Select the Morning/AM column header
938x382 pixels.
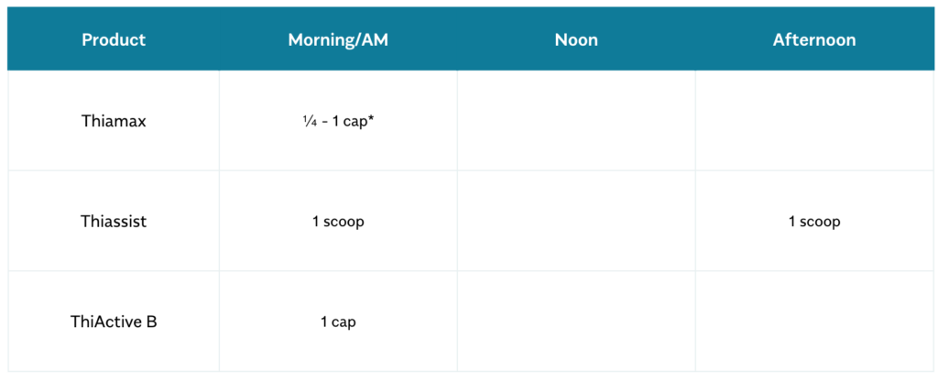[337, 40]
